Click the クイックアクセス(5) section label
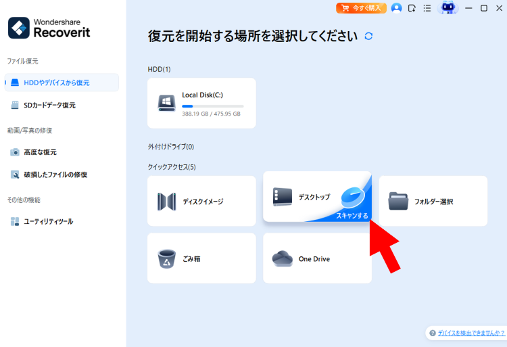 coord(172,167)
